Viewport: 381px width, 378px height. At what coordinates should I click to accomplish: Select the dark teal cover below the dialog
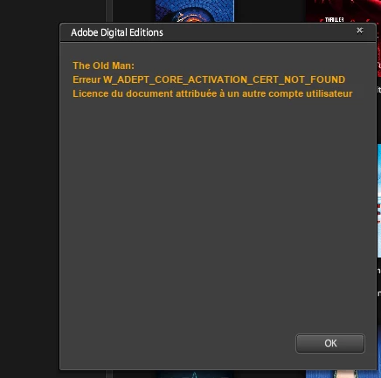point(195,375)
